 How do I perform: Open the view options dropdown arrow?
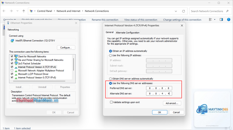(x=215, y=20)
